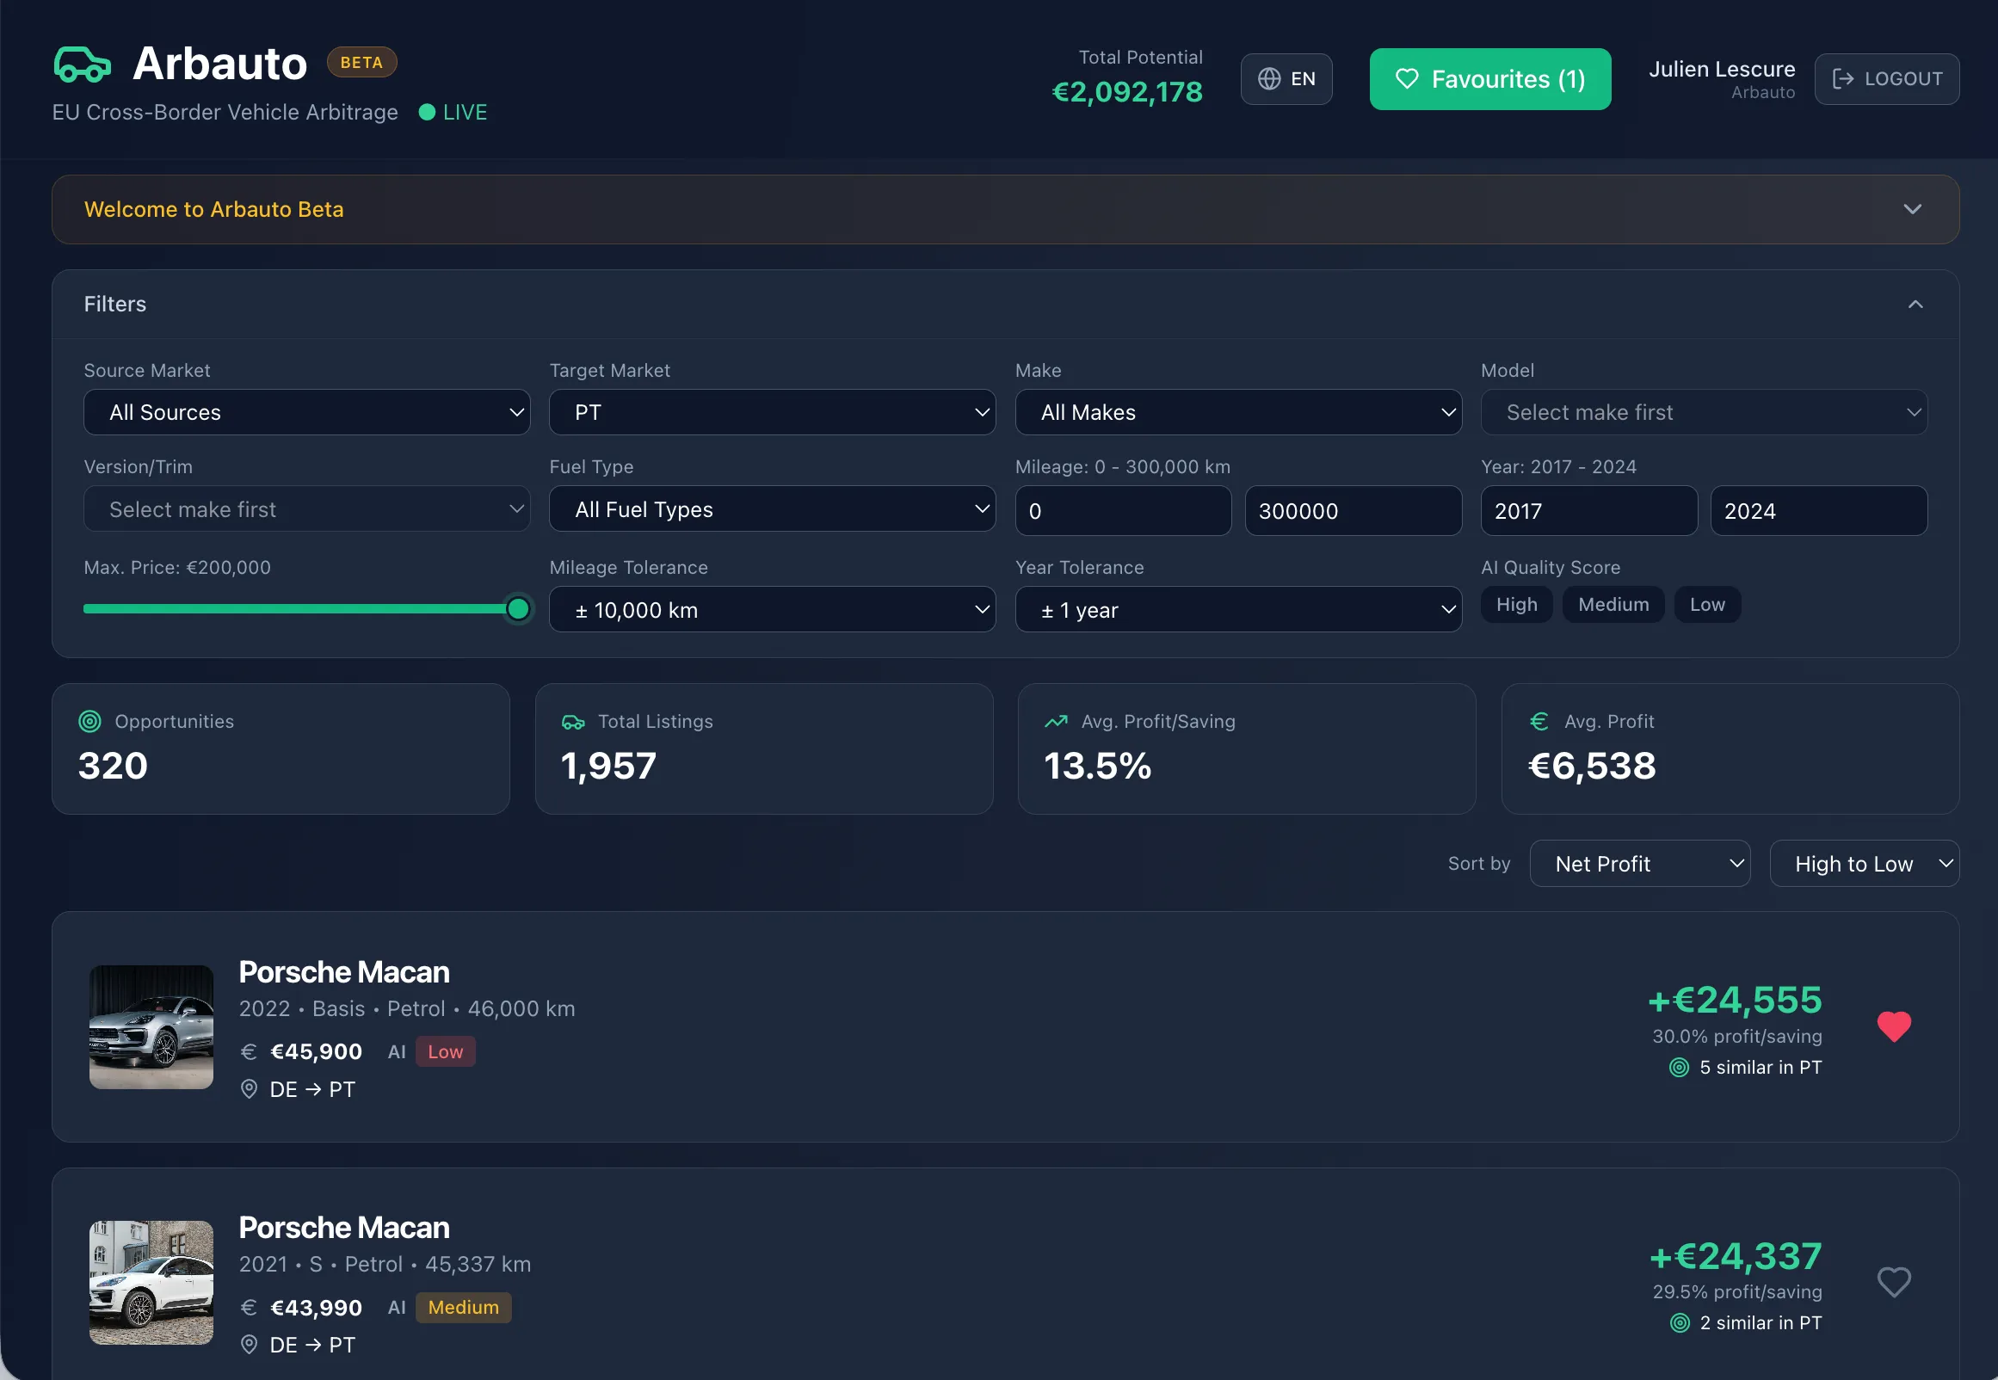Viewport: 1998px width, 1380px height.
Task: Click the euro icon beside €45,900
Action: (x=248, y=1051)
